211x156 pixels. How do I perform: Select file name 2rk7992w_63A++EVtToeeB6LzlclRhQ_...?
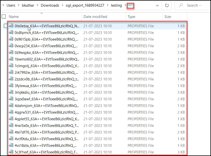pyautogui.click(x=46, y=72)
